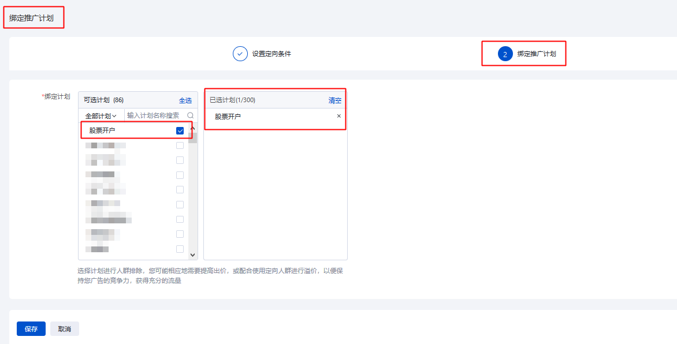Click 清空 to clear selected plans
677x344 pixels.
pyautogui.click(x=334, y=100)
